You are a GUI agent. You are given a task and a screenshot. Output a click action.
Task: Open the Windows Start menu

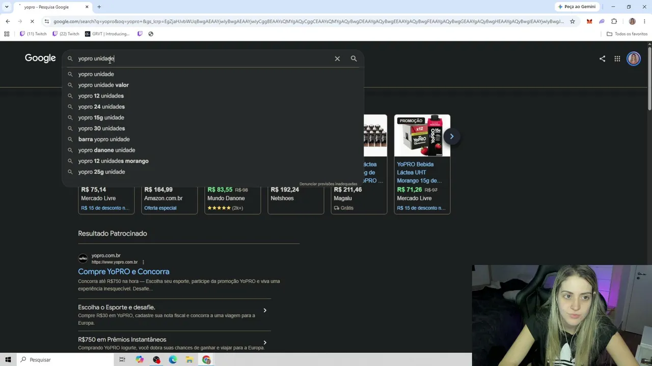pos(8,359)
